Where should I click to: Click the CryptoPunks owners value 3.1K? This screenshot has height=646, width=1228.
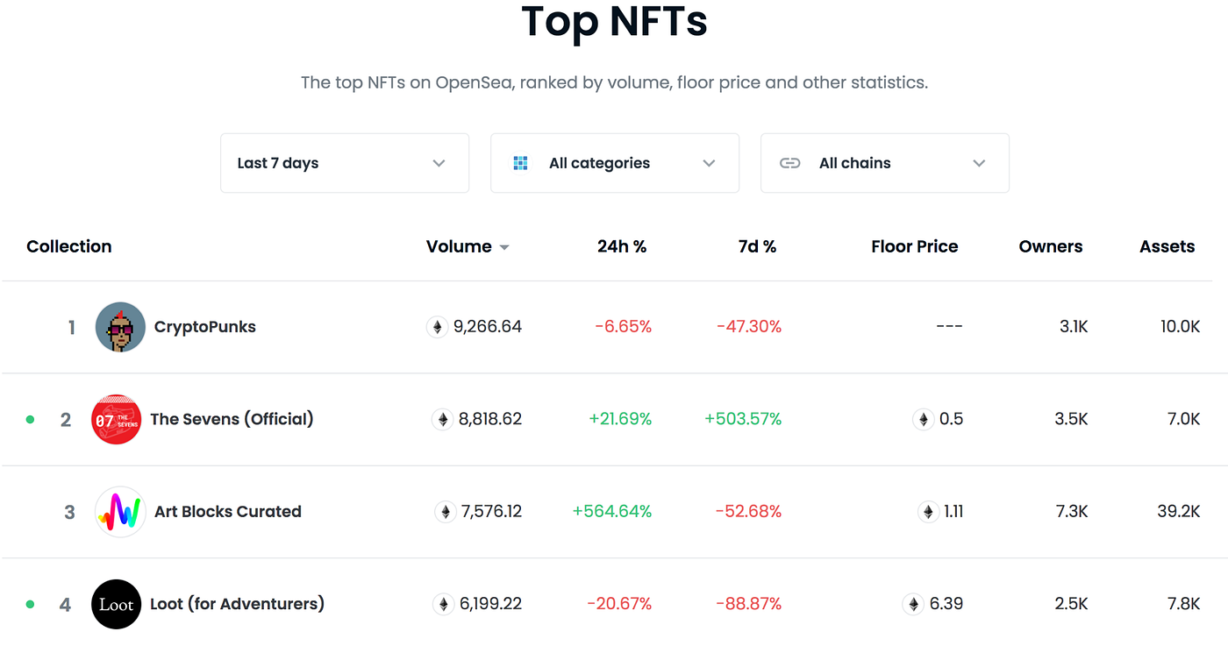click(1074, 327)
